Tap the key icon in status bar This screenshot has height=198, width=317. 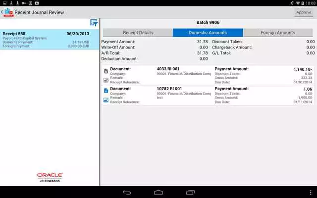24,3
